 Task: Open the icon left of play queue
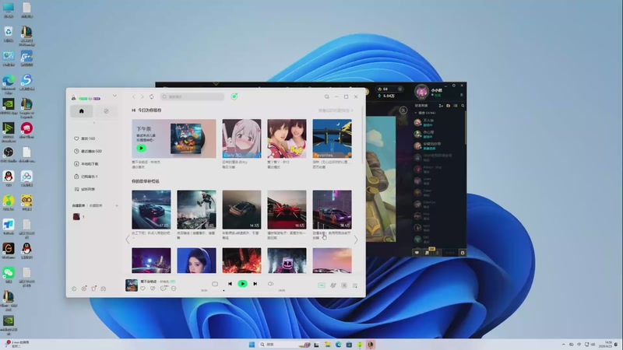(344, 285)
